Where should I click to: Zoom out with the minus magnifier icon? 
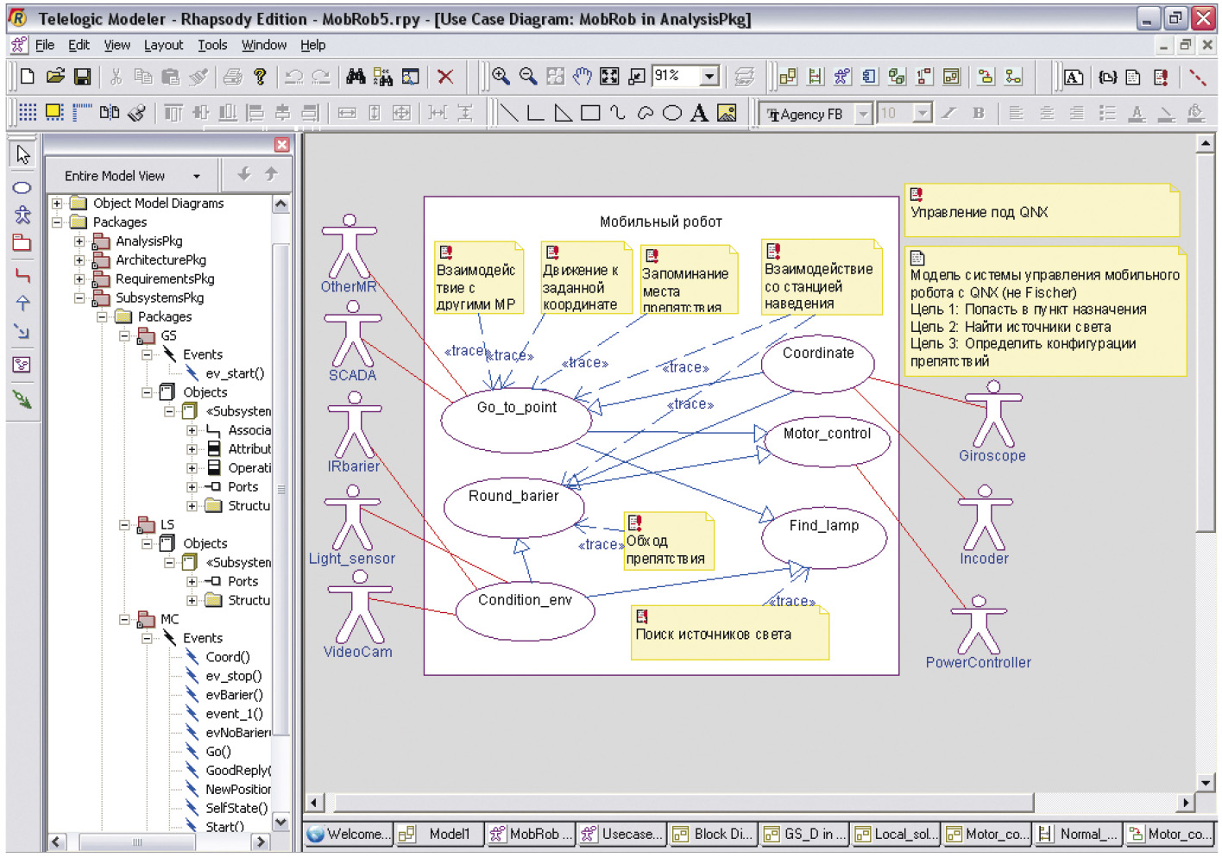tap(528, 77)
